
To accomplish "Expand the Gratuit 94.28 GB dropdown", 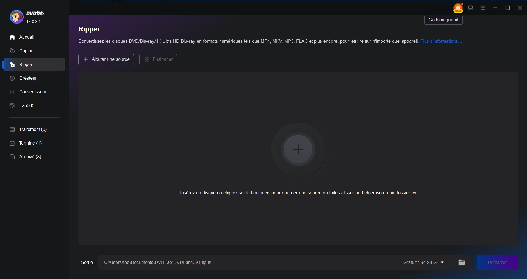I will click(423, 263).
